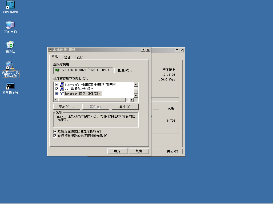Uncheck QoS 数据包计划程序 checkbox
This screenshot has height=204, width=273.
click(57, 89)
